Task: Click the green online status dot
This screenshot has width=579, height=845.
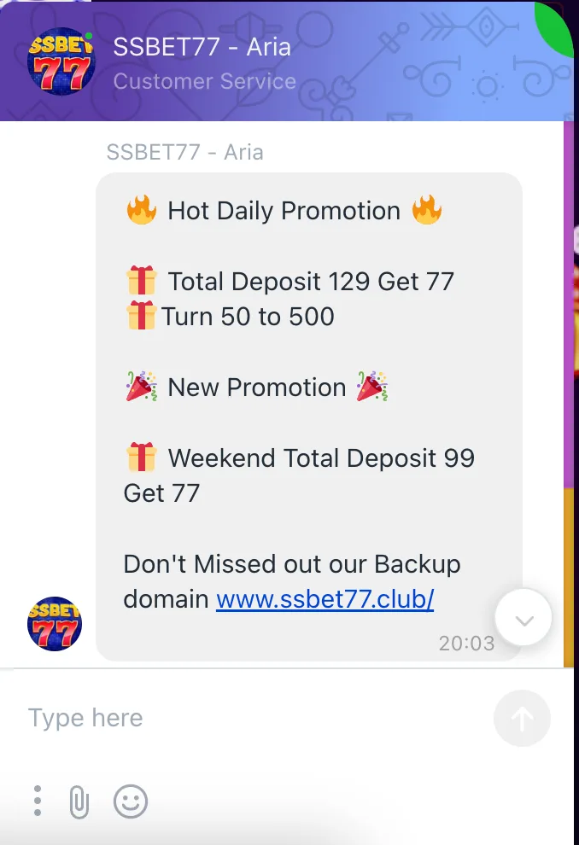Action: [89, 36]
